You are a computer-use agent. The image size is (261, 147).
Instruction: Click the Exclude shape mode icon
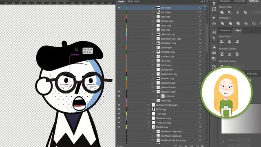click(x=246, y=12)
